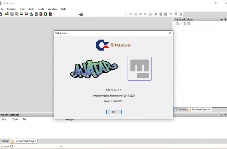Click the Compile icon with arrow onto tray

[31, 14]
